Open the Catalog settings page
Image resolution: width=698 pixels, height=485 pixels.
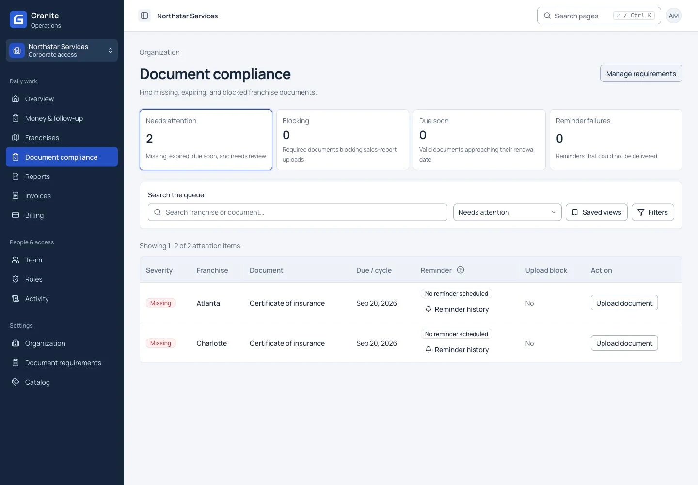point(62,382)
